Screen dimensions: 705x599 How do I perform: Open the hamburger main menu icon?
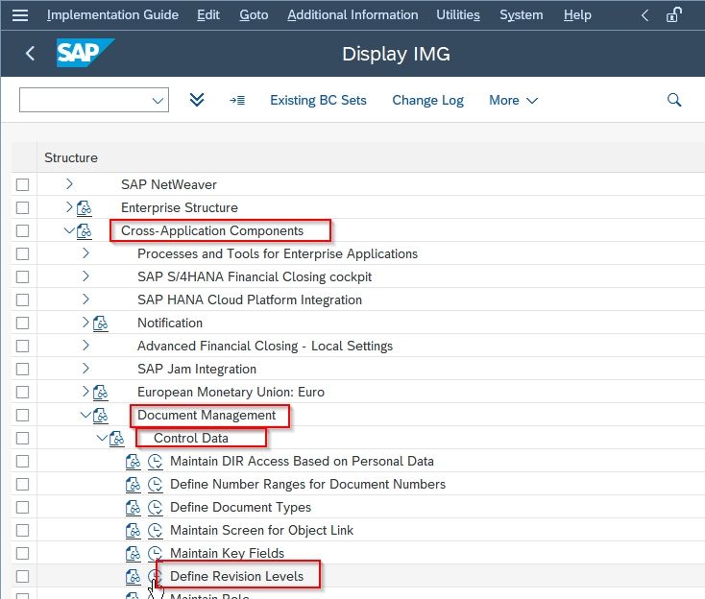click(x=20, y=15)
